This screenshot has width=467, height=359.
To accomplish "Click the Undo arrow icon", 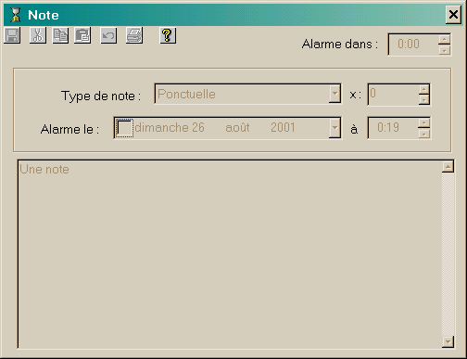I will point(108,35).
